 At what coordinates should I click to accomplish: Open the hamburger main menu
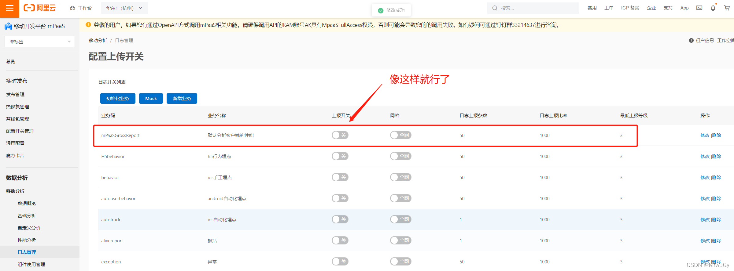9,8
